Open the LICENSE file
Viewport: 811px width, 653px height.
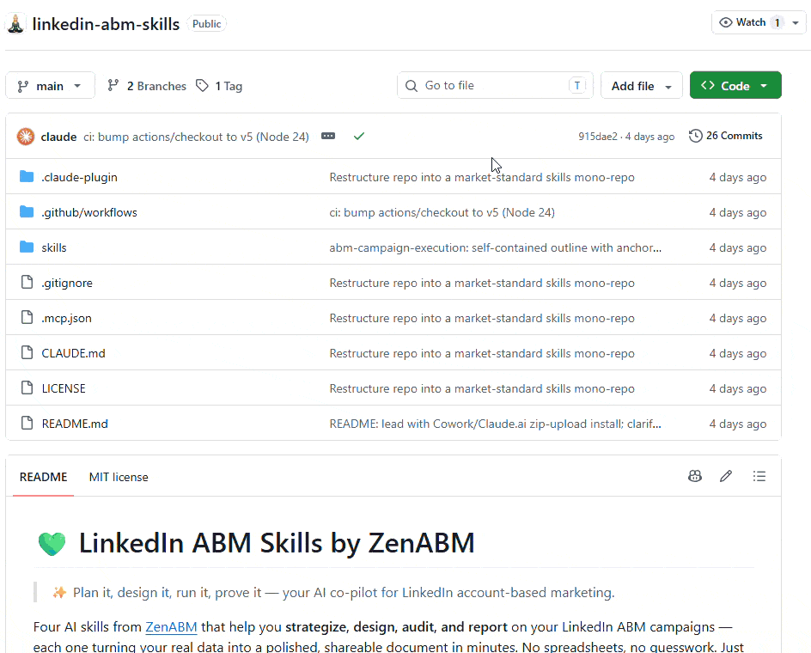click(63, 388)
